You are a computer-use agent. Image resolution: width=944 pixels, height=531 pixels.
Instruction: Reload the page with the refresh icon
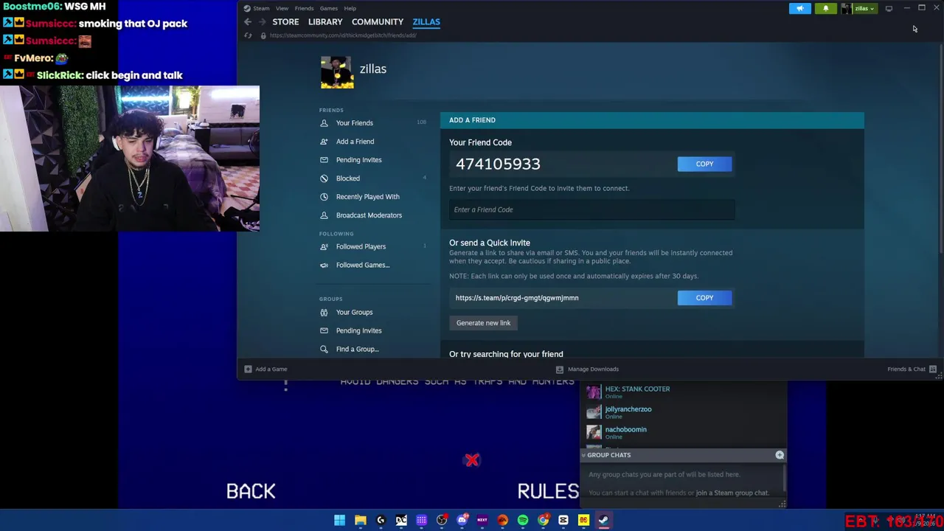click(x=248, y=35)
